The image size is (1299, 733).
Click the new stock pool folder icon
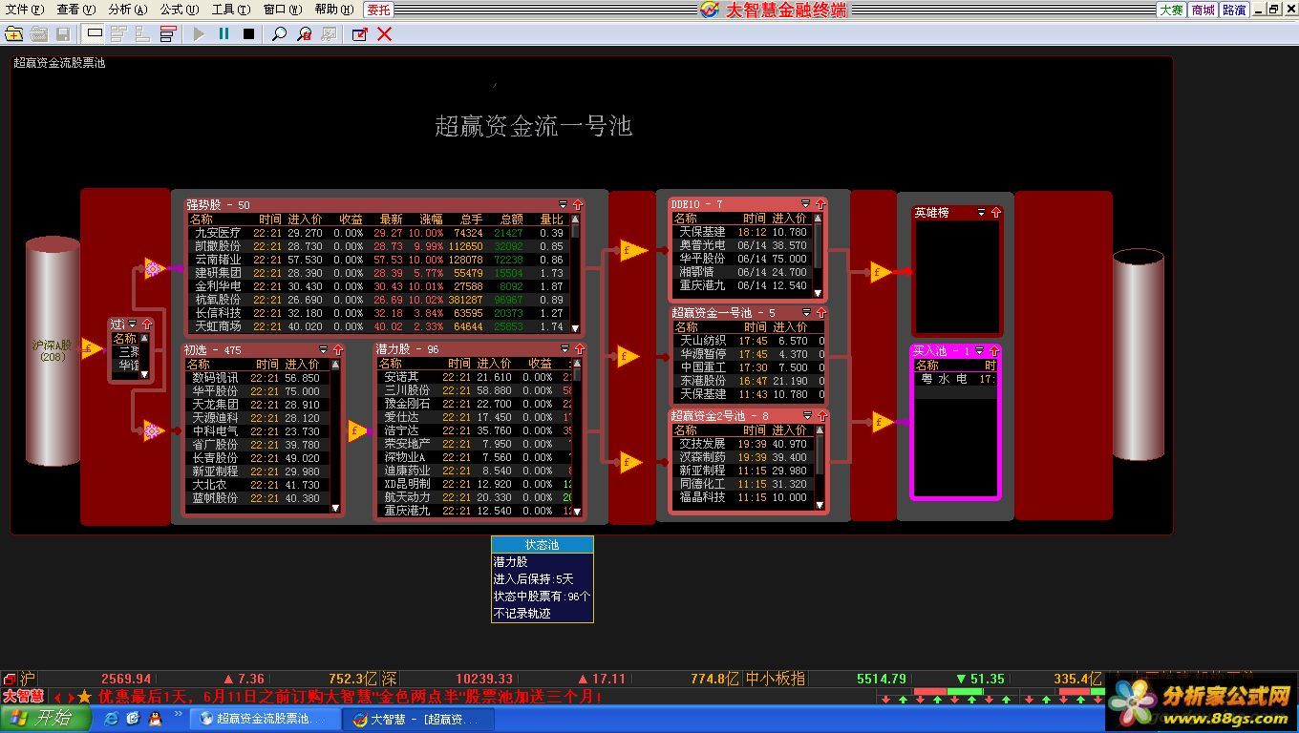pyautogui.click(x=13, y=34)
